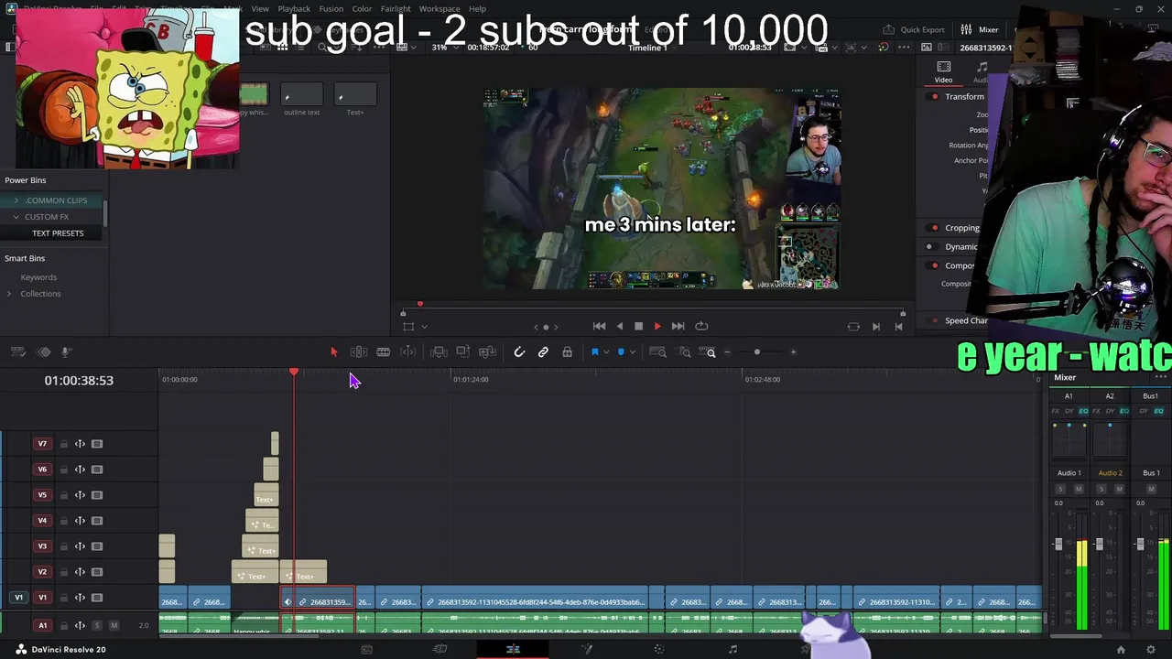
Task: Toggle the Mixer panel button
Action: tap(980, 29)
